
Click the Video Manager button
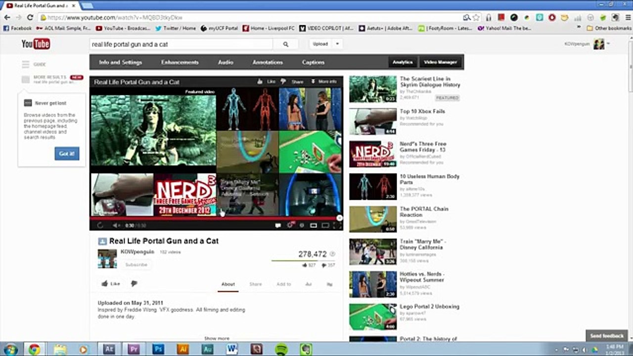[x=440, y=62]
